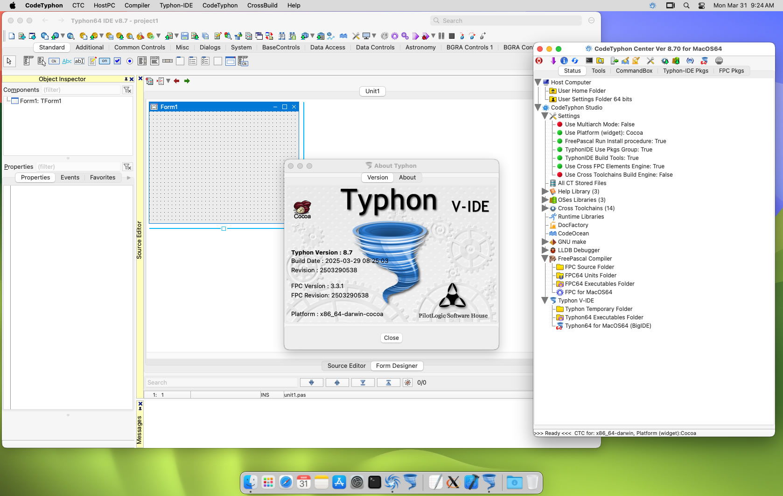This screenshot has width=783, height=496.
Task: Switch to the Source Editor view button
Action: tap(347, 366)
